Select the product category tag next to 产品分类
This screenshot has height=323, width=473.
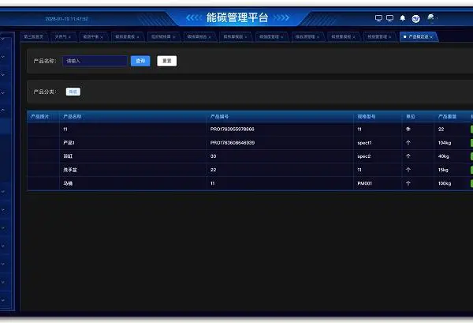pos(73,92)
